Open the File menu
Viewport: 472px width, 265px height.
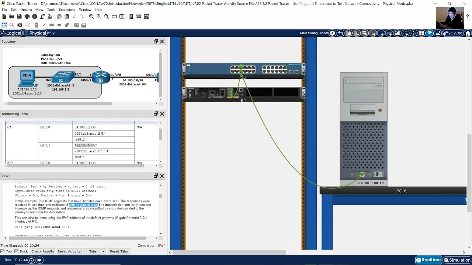4,10
